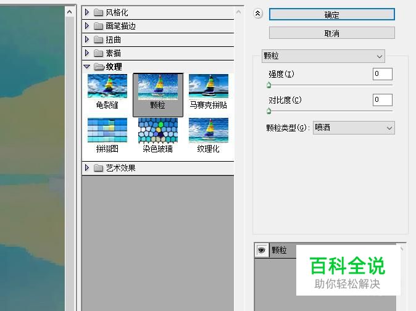
Task: Select the 颗粒 filter thumbnail
Action: pyautogui.click(x=158, y=94)
